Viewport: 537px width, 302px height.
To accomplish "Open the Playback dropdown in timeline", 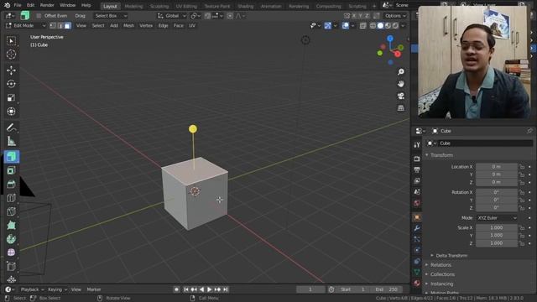I will tap(32, 289).
